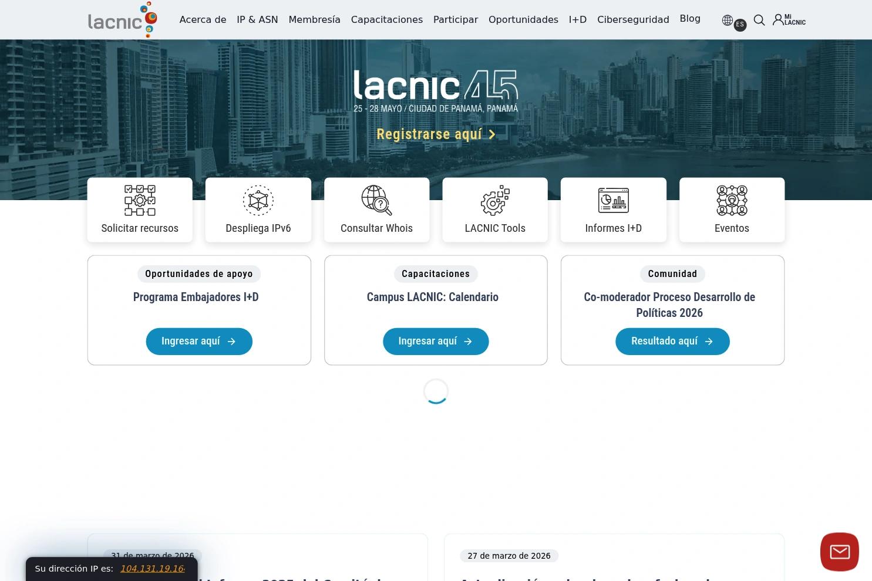Open the search magnifier icon
872x581 pixels.
click(x=759, y=20)
